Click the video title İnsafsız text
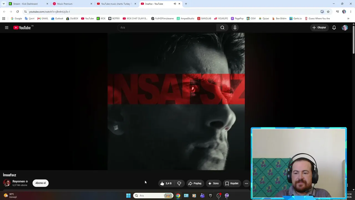The image size is (355, 200). [9, 175]
